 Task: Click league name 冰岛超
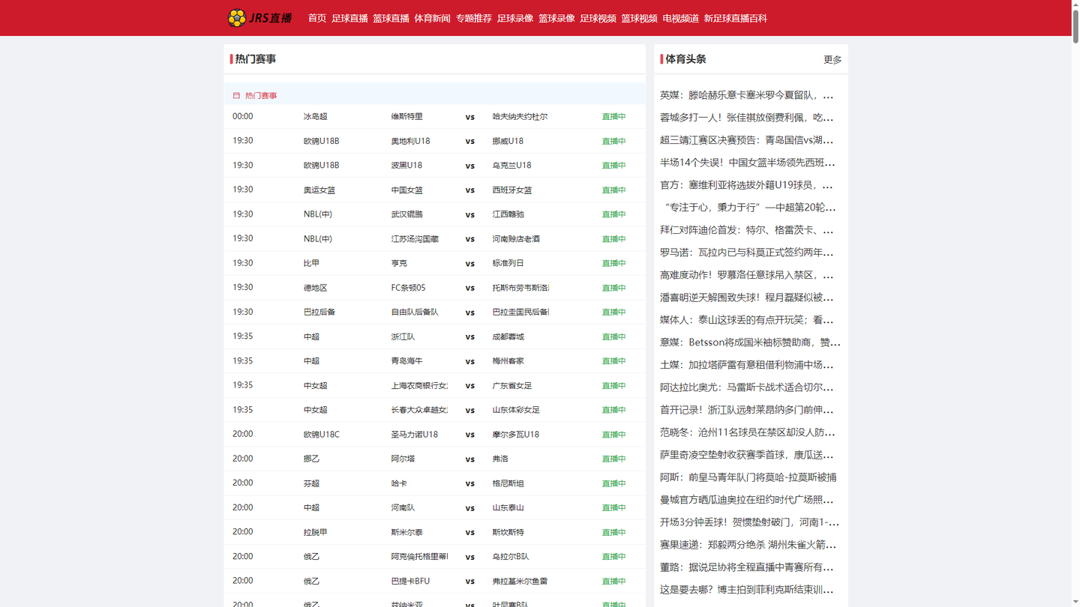tap(315, 117)
